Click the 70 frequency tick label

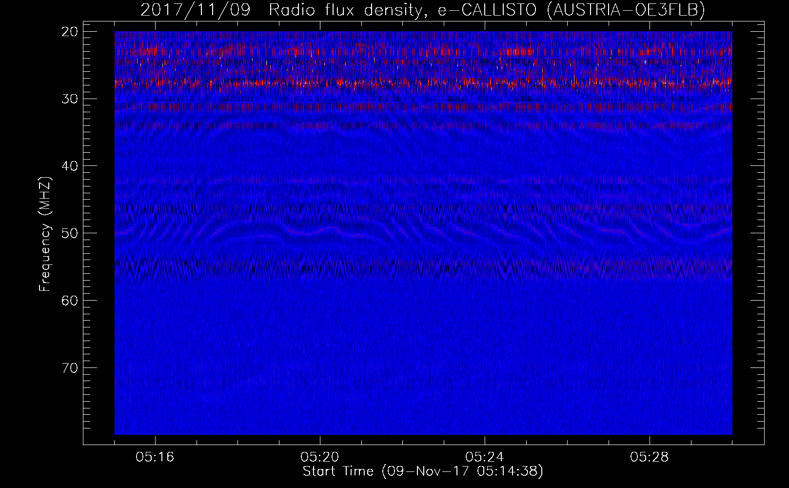(71, 367)
